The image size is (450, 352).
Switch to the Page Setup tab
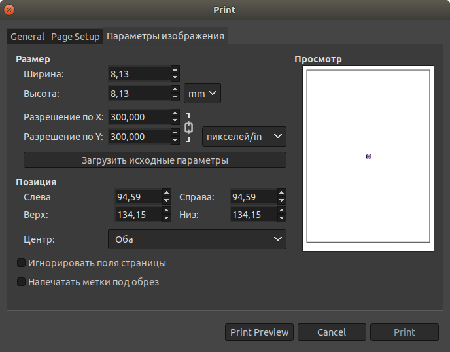tap(75, 37)
